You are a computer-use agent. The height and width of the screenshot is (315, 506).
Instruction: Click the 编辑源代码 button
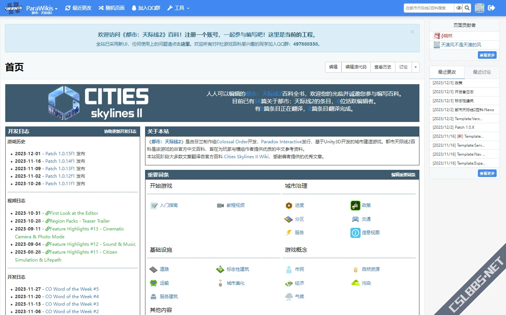coord(356,67)
